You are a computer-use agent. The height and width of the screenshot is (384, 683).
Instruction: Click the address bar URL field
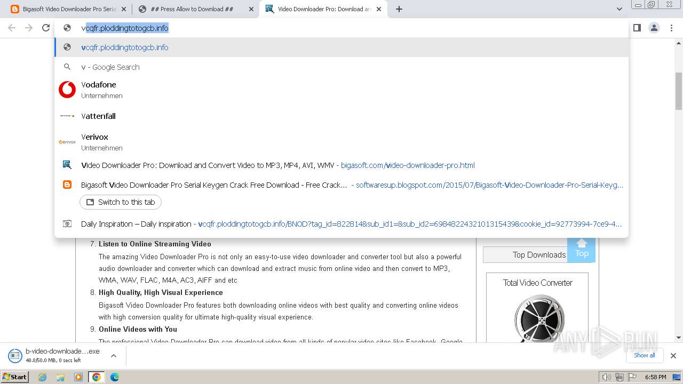pos(341,28)
